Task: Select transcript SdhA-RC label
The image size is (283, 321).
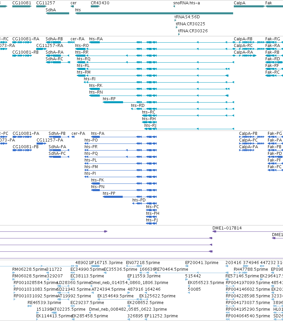Action: click(55, 59)
